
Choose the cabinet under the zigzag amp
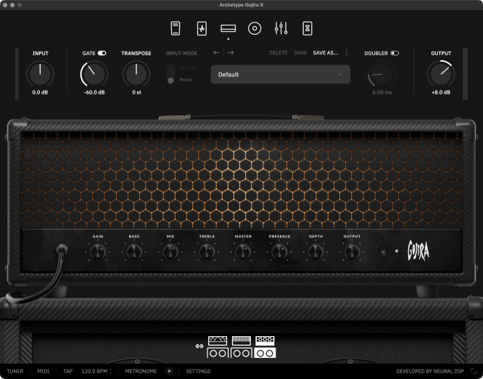click(218, 353)
